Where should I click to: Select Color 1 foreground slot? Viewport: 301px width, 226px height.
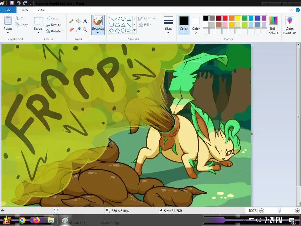[x=184, y=25]
